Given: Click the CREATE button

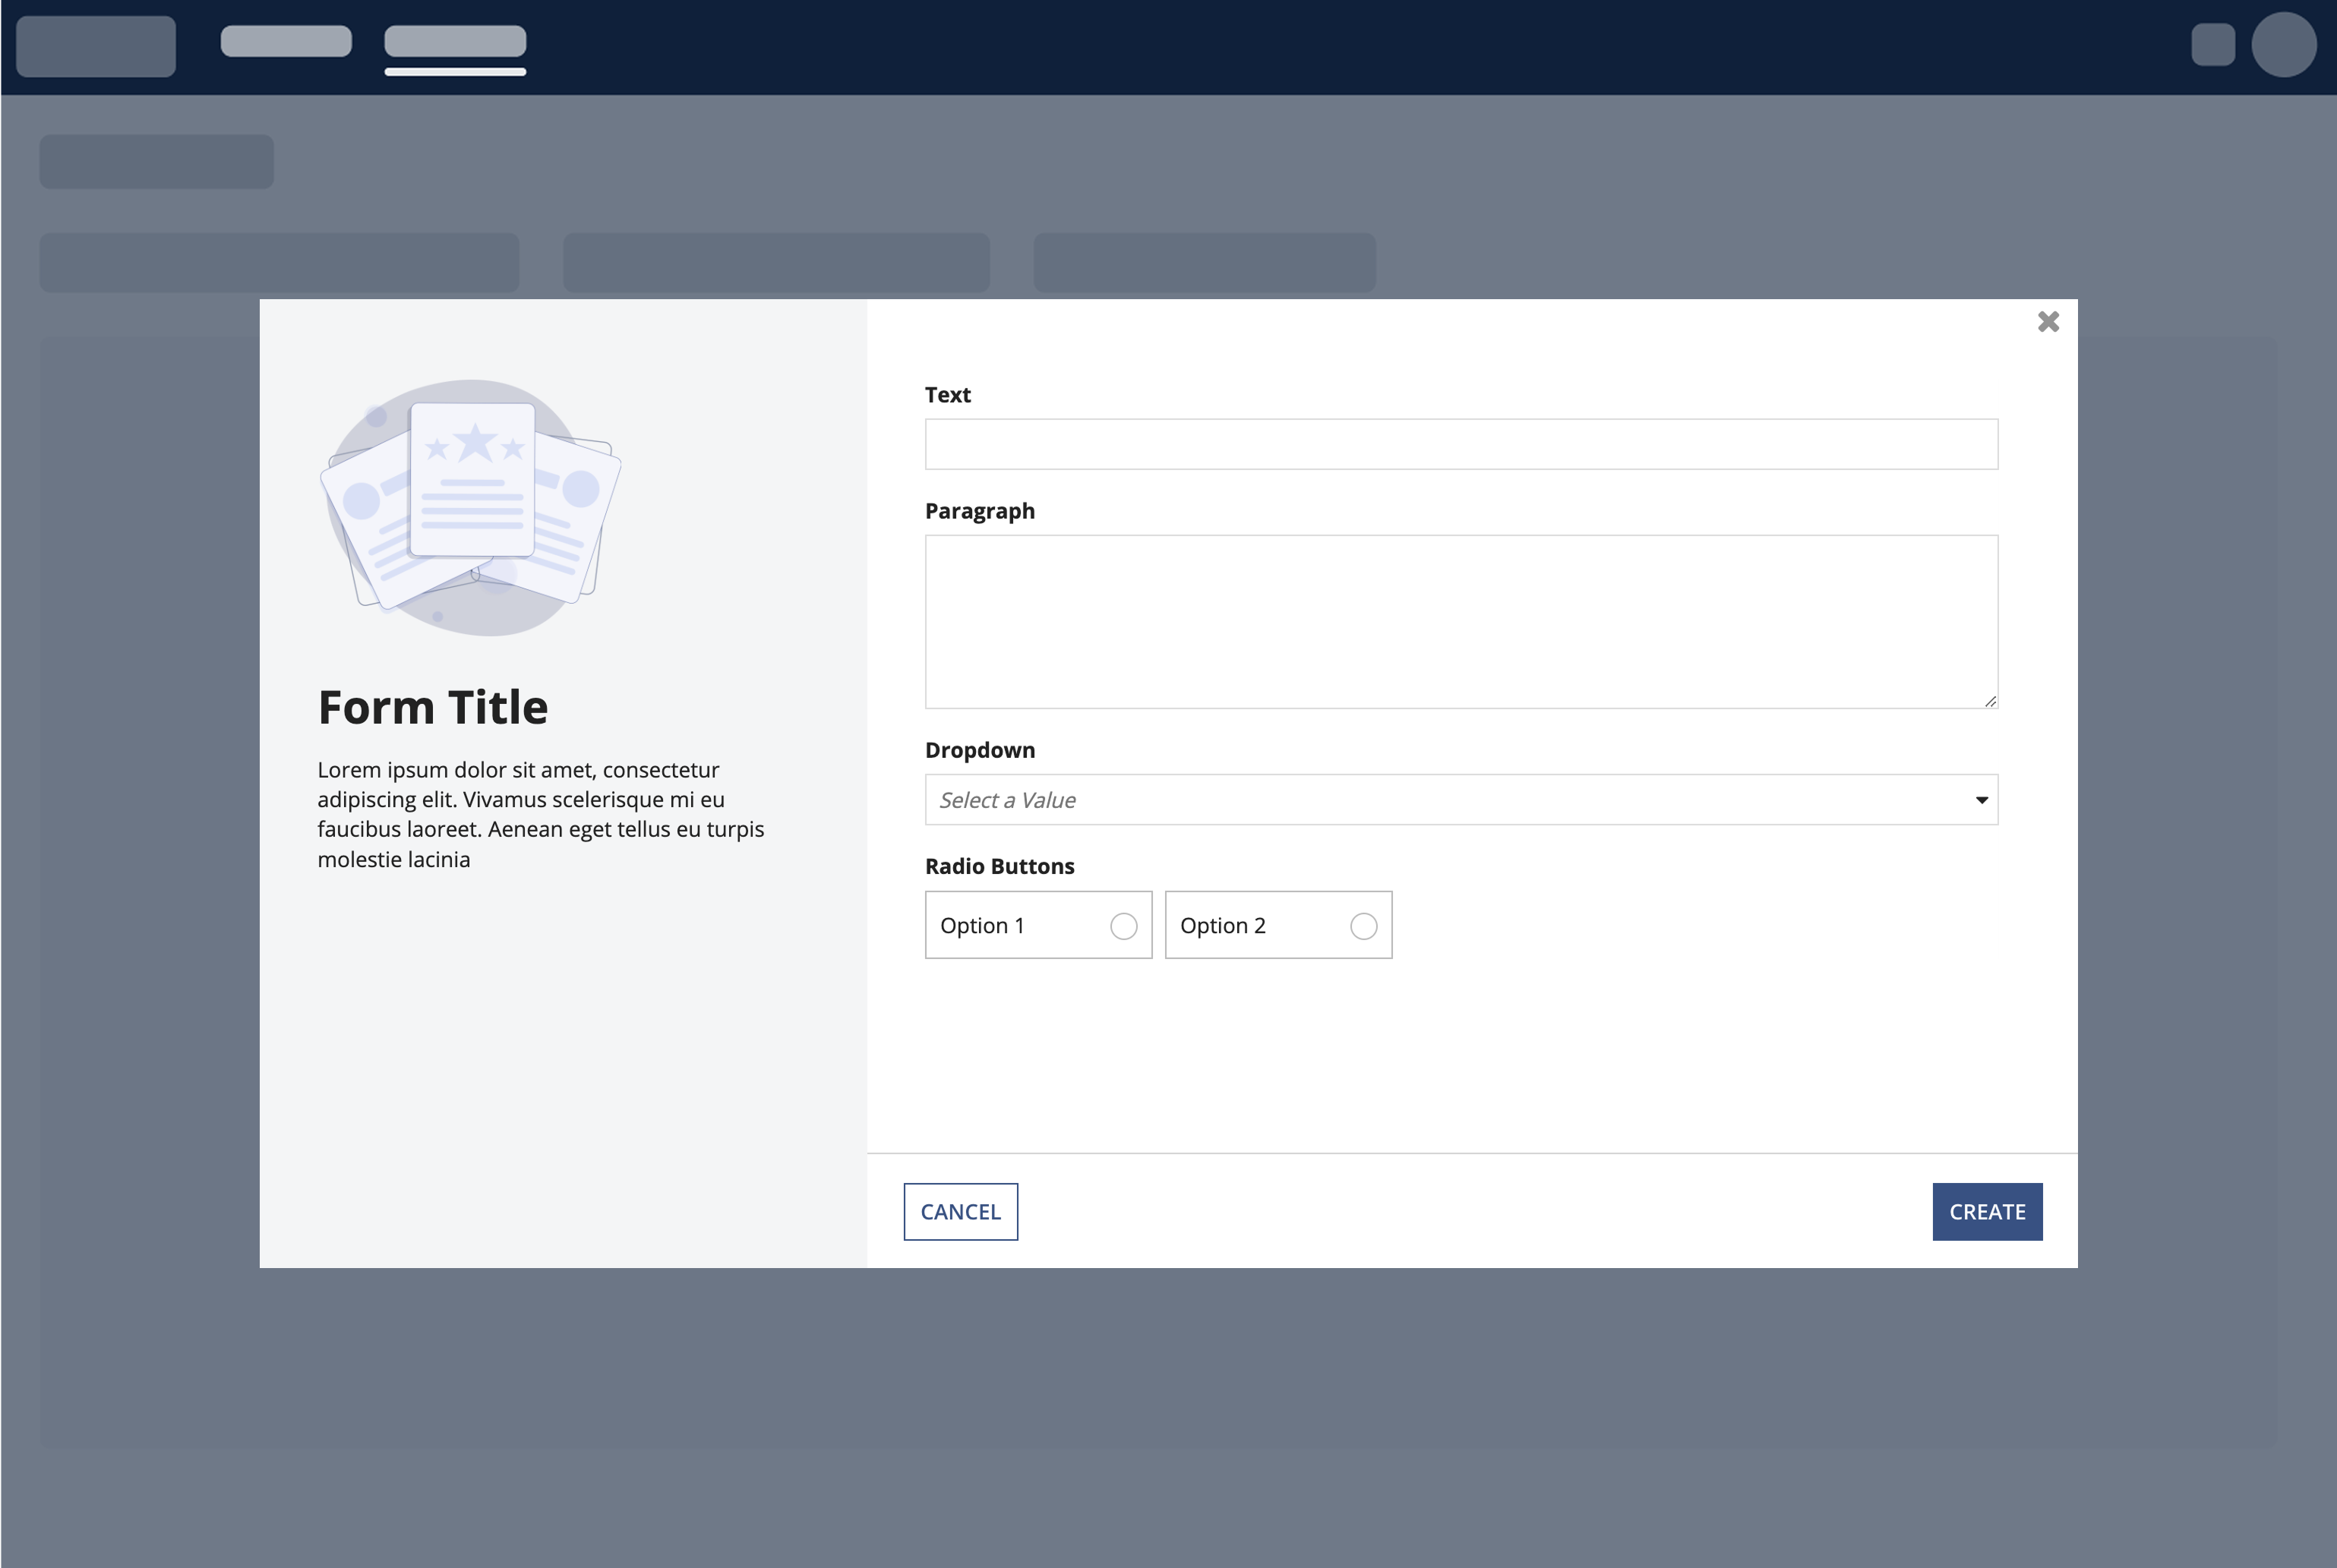Looking at the screenshot, I should 1986,1212.
